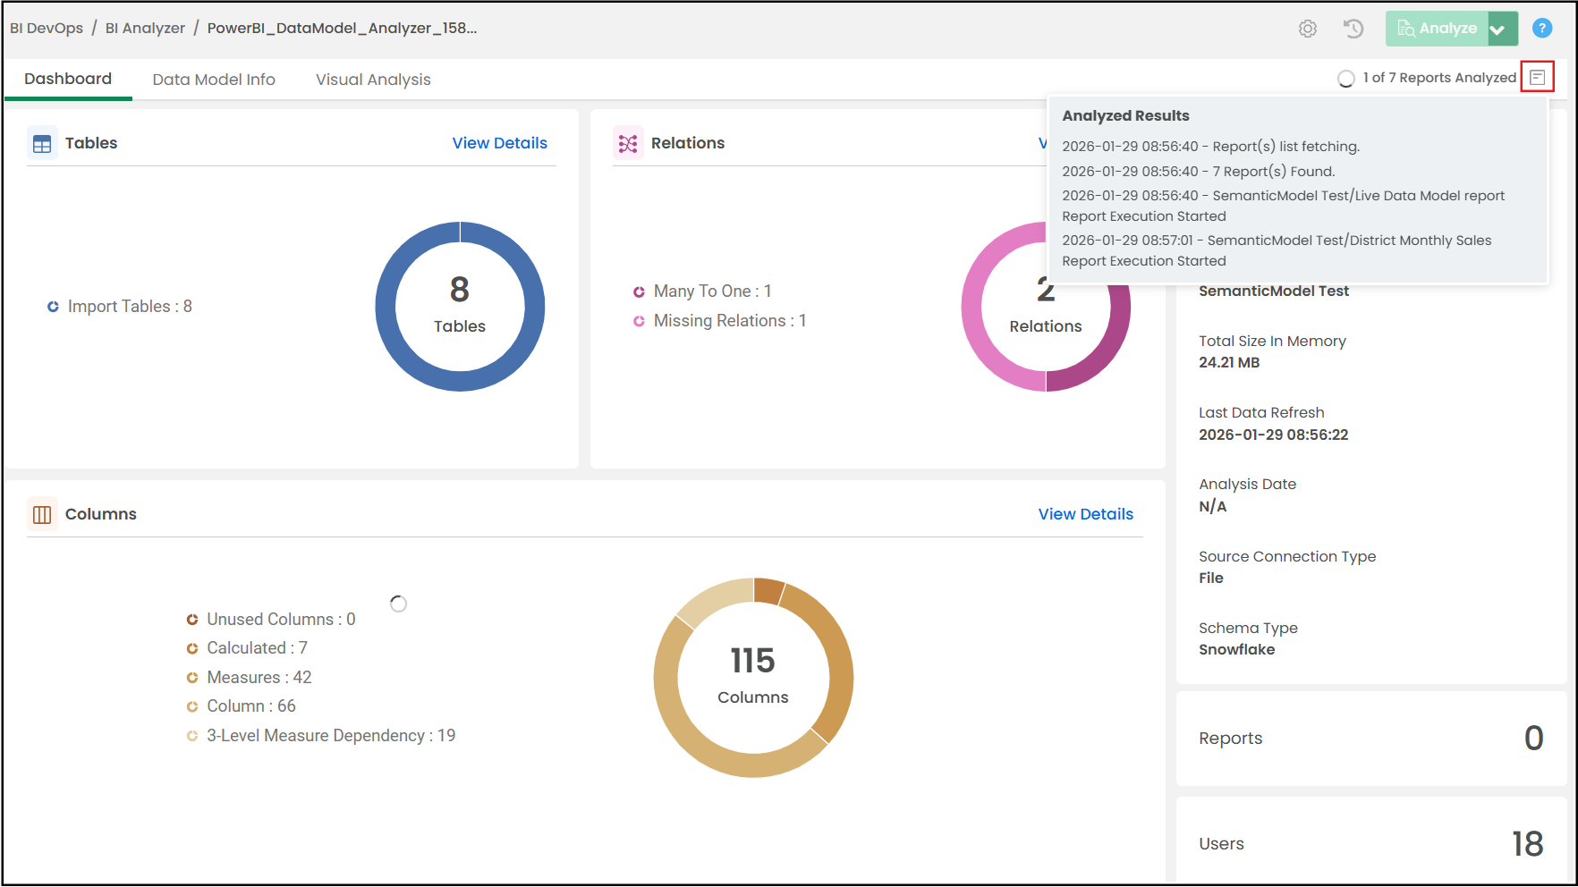Viewport: 1578px width, 887px height.
Task: Go to BI DevOps breadcrumb
Action: tap(47, 28)
